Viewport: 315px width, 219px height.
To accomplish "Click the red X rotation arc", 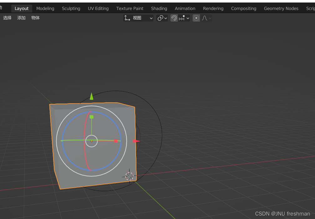I will click(84, 141).
